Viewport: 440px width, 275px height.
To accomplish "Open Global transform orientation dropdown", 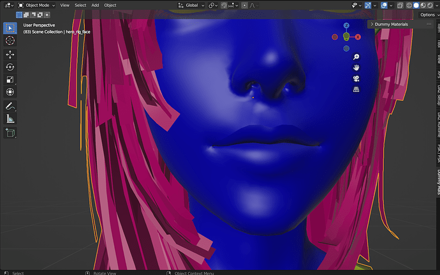I will click(x=191, y=5).
